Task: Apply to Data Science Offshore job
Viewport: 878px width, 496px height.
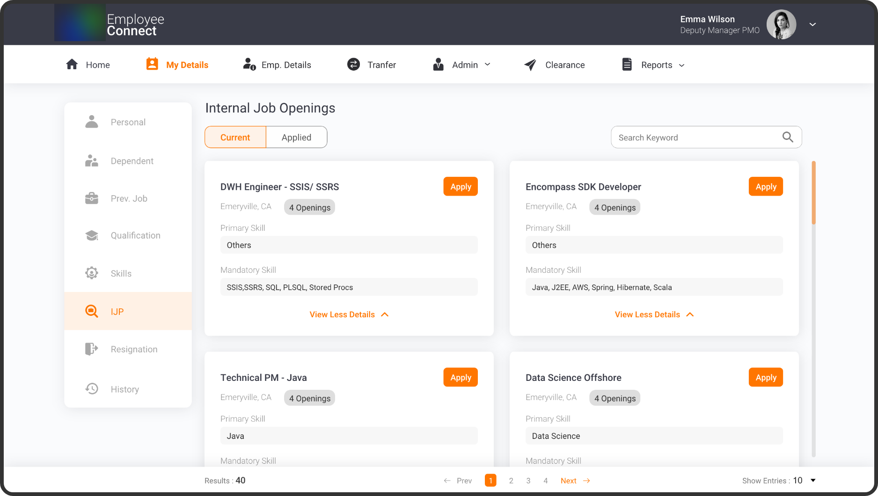Action: (766, 377)
